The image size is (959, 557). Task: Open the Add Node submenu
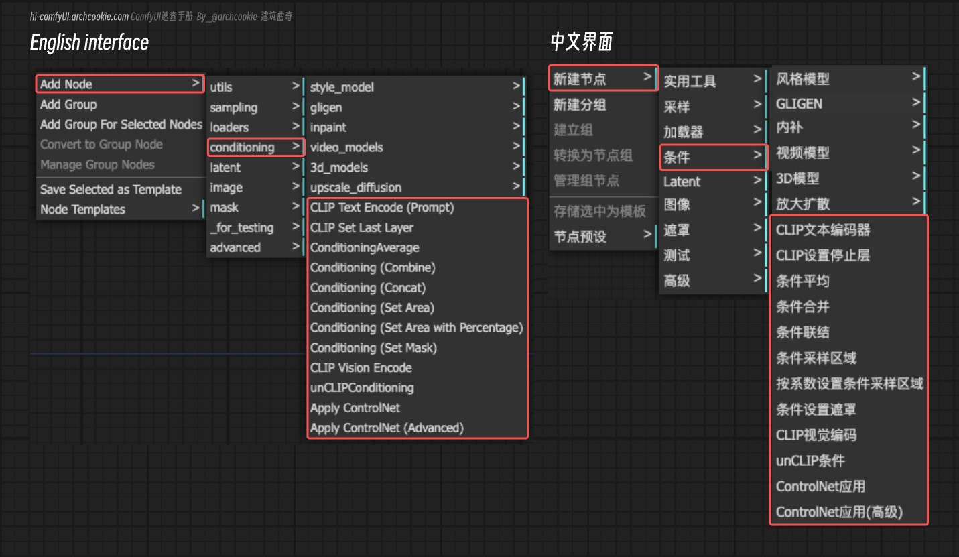pos(120,84)
